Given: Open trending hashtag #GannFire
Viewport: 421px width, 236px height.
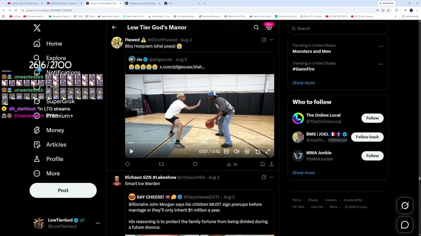Looking at the screenshot, I should click(303, 69).
